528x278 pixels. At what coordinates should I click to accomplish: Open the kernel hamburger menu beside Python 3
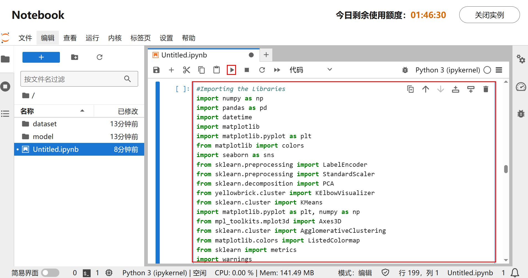(x=499, y=70)
